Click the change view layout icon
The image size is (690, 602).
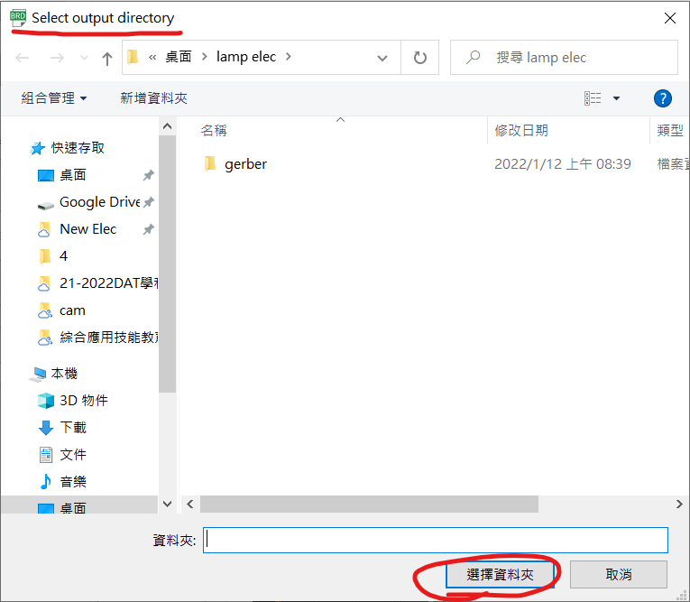[593, 98]
